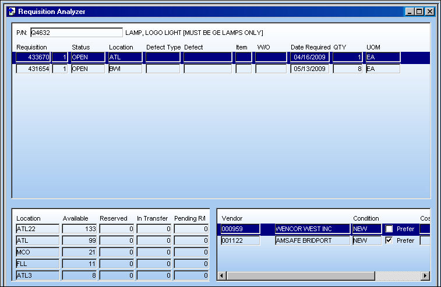
Task: Click into the P/N field containing Q4632
Action: tap(76, 33)
